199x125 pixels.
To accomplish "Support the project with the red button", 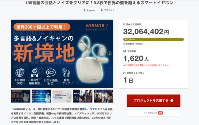I will (x=153, y=101).
